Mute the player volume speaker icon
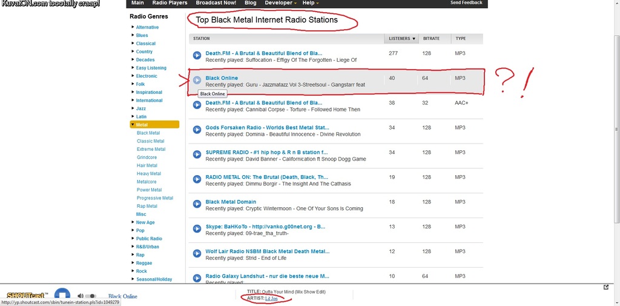The height and width of the screenshot is (306, 620). pyautogui.click(x=81, y=296)
